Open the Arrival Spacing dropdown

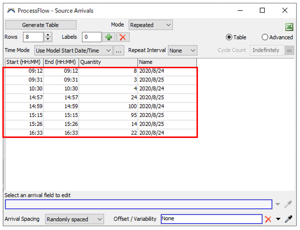pyautogui.click(x=74, y=219)
